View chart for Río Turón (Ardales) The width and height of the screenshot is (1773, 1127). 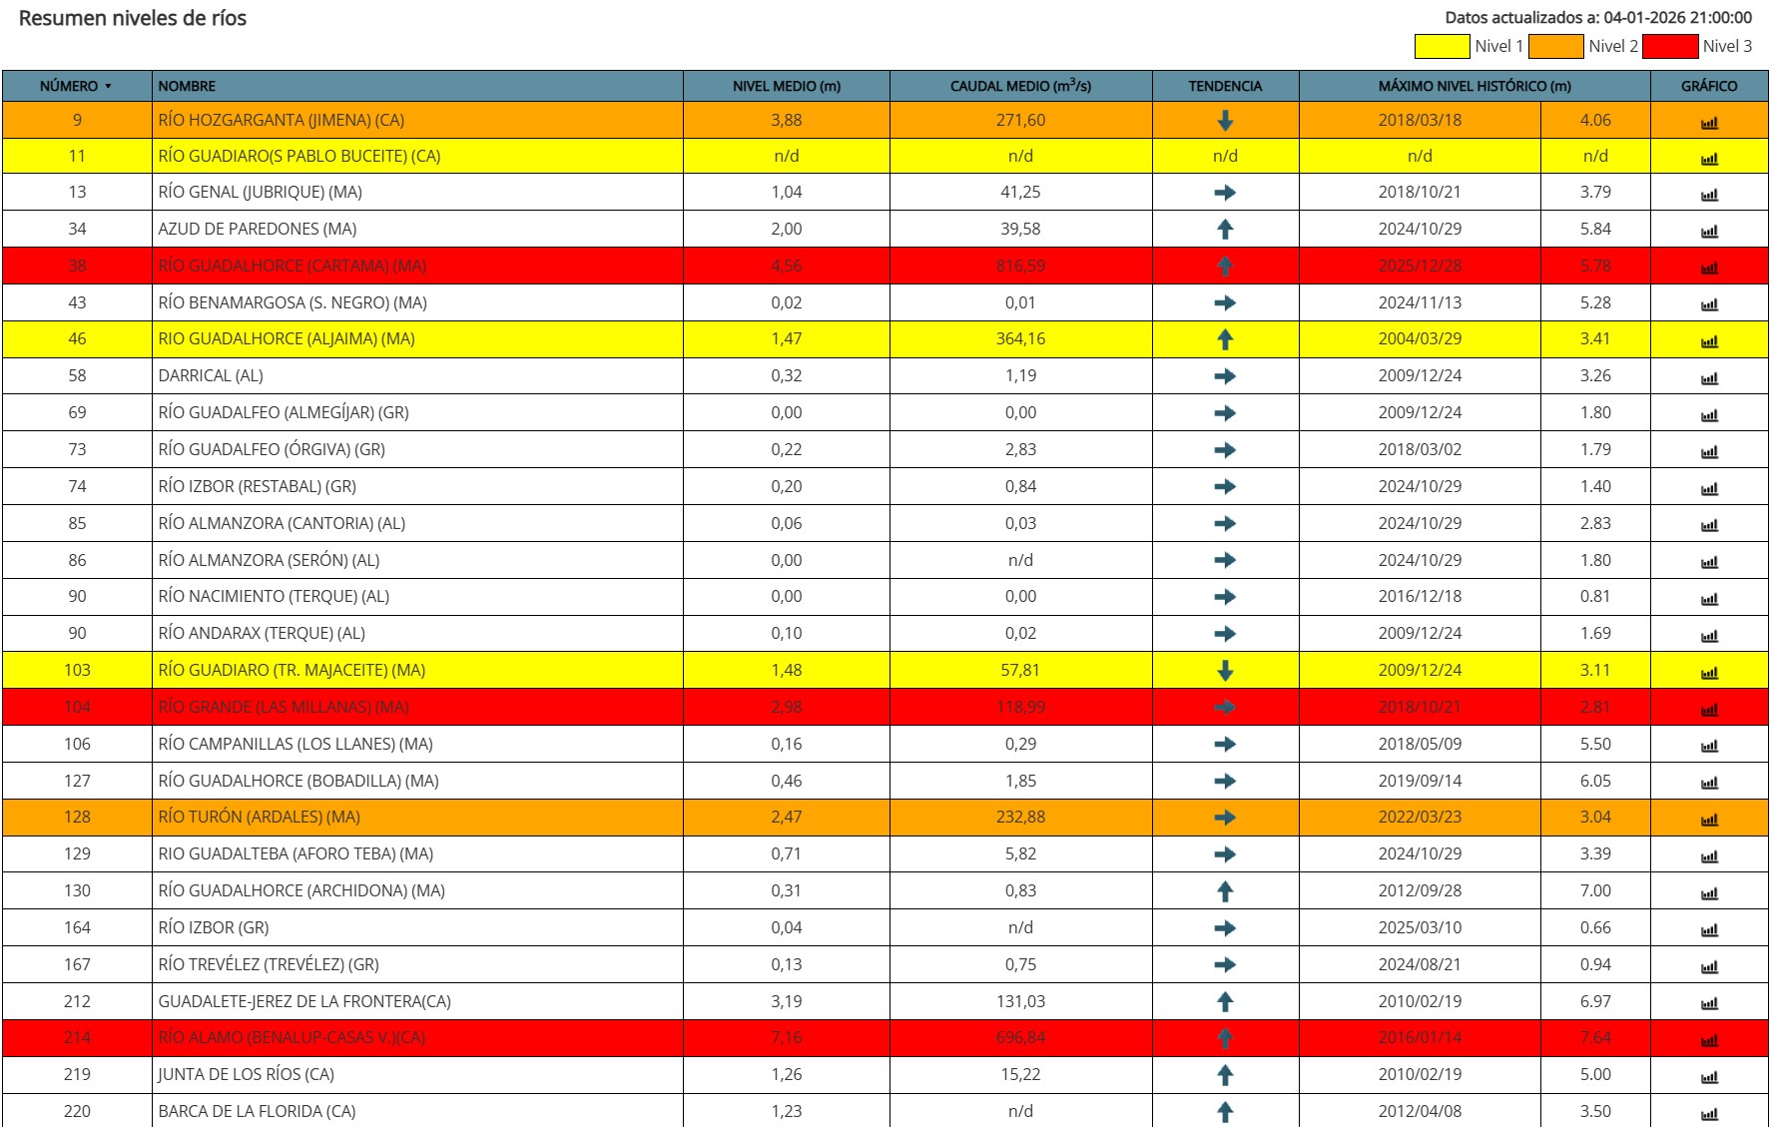click(1709, 820)
